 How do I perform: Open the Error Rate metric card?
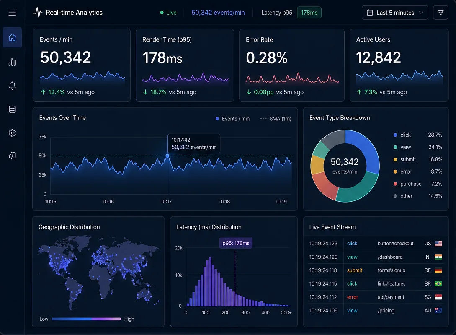pos(291,65)
